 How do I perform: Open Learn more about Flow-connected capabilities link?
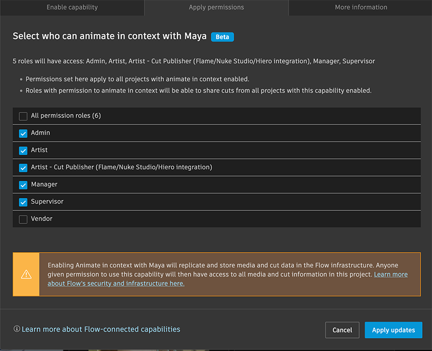point(101,329)
